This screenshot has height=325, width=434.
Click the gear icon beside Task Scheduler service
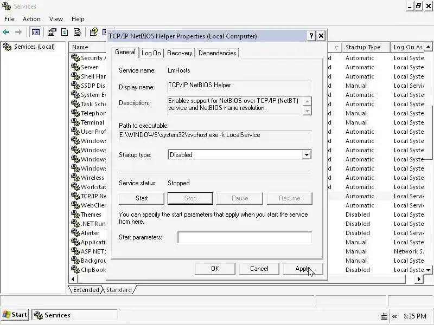click(75, 103)
